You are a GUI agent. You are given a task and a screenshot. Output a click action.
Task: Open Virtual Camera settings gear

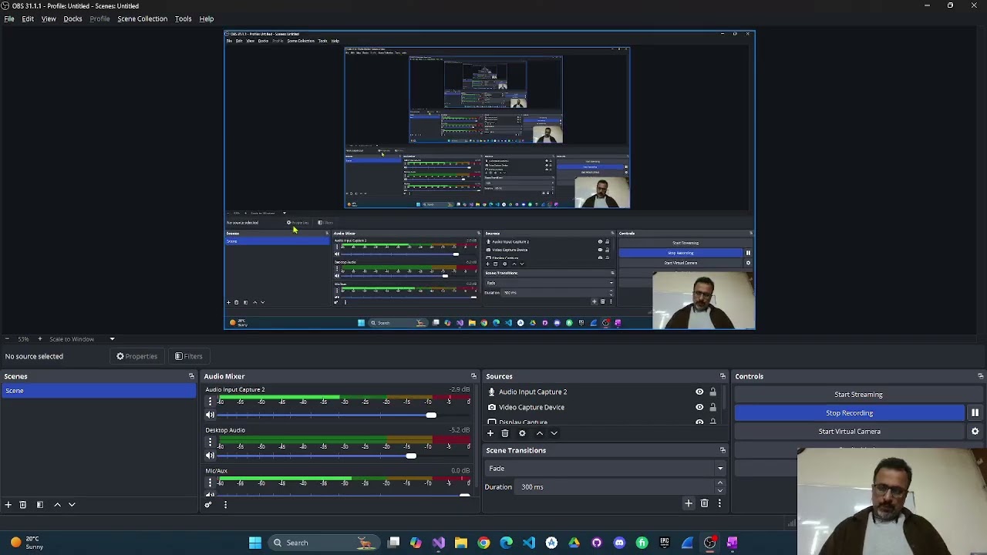point(975,432)
